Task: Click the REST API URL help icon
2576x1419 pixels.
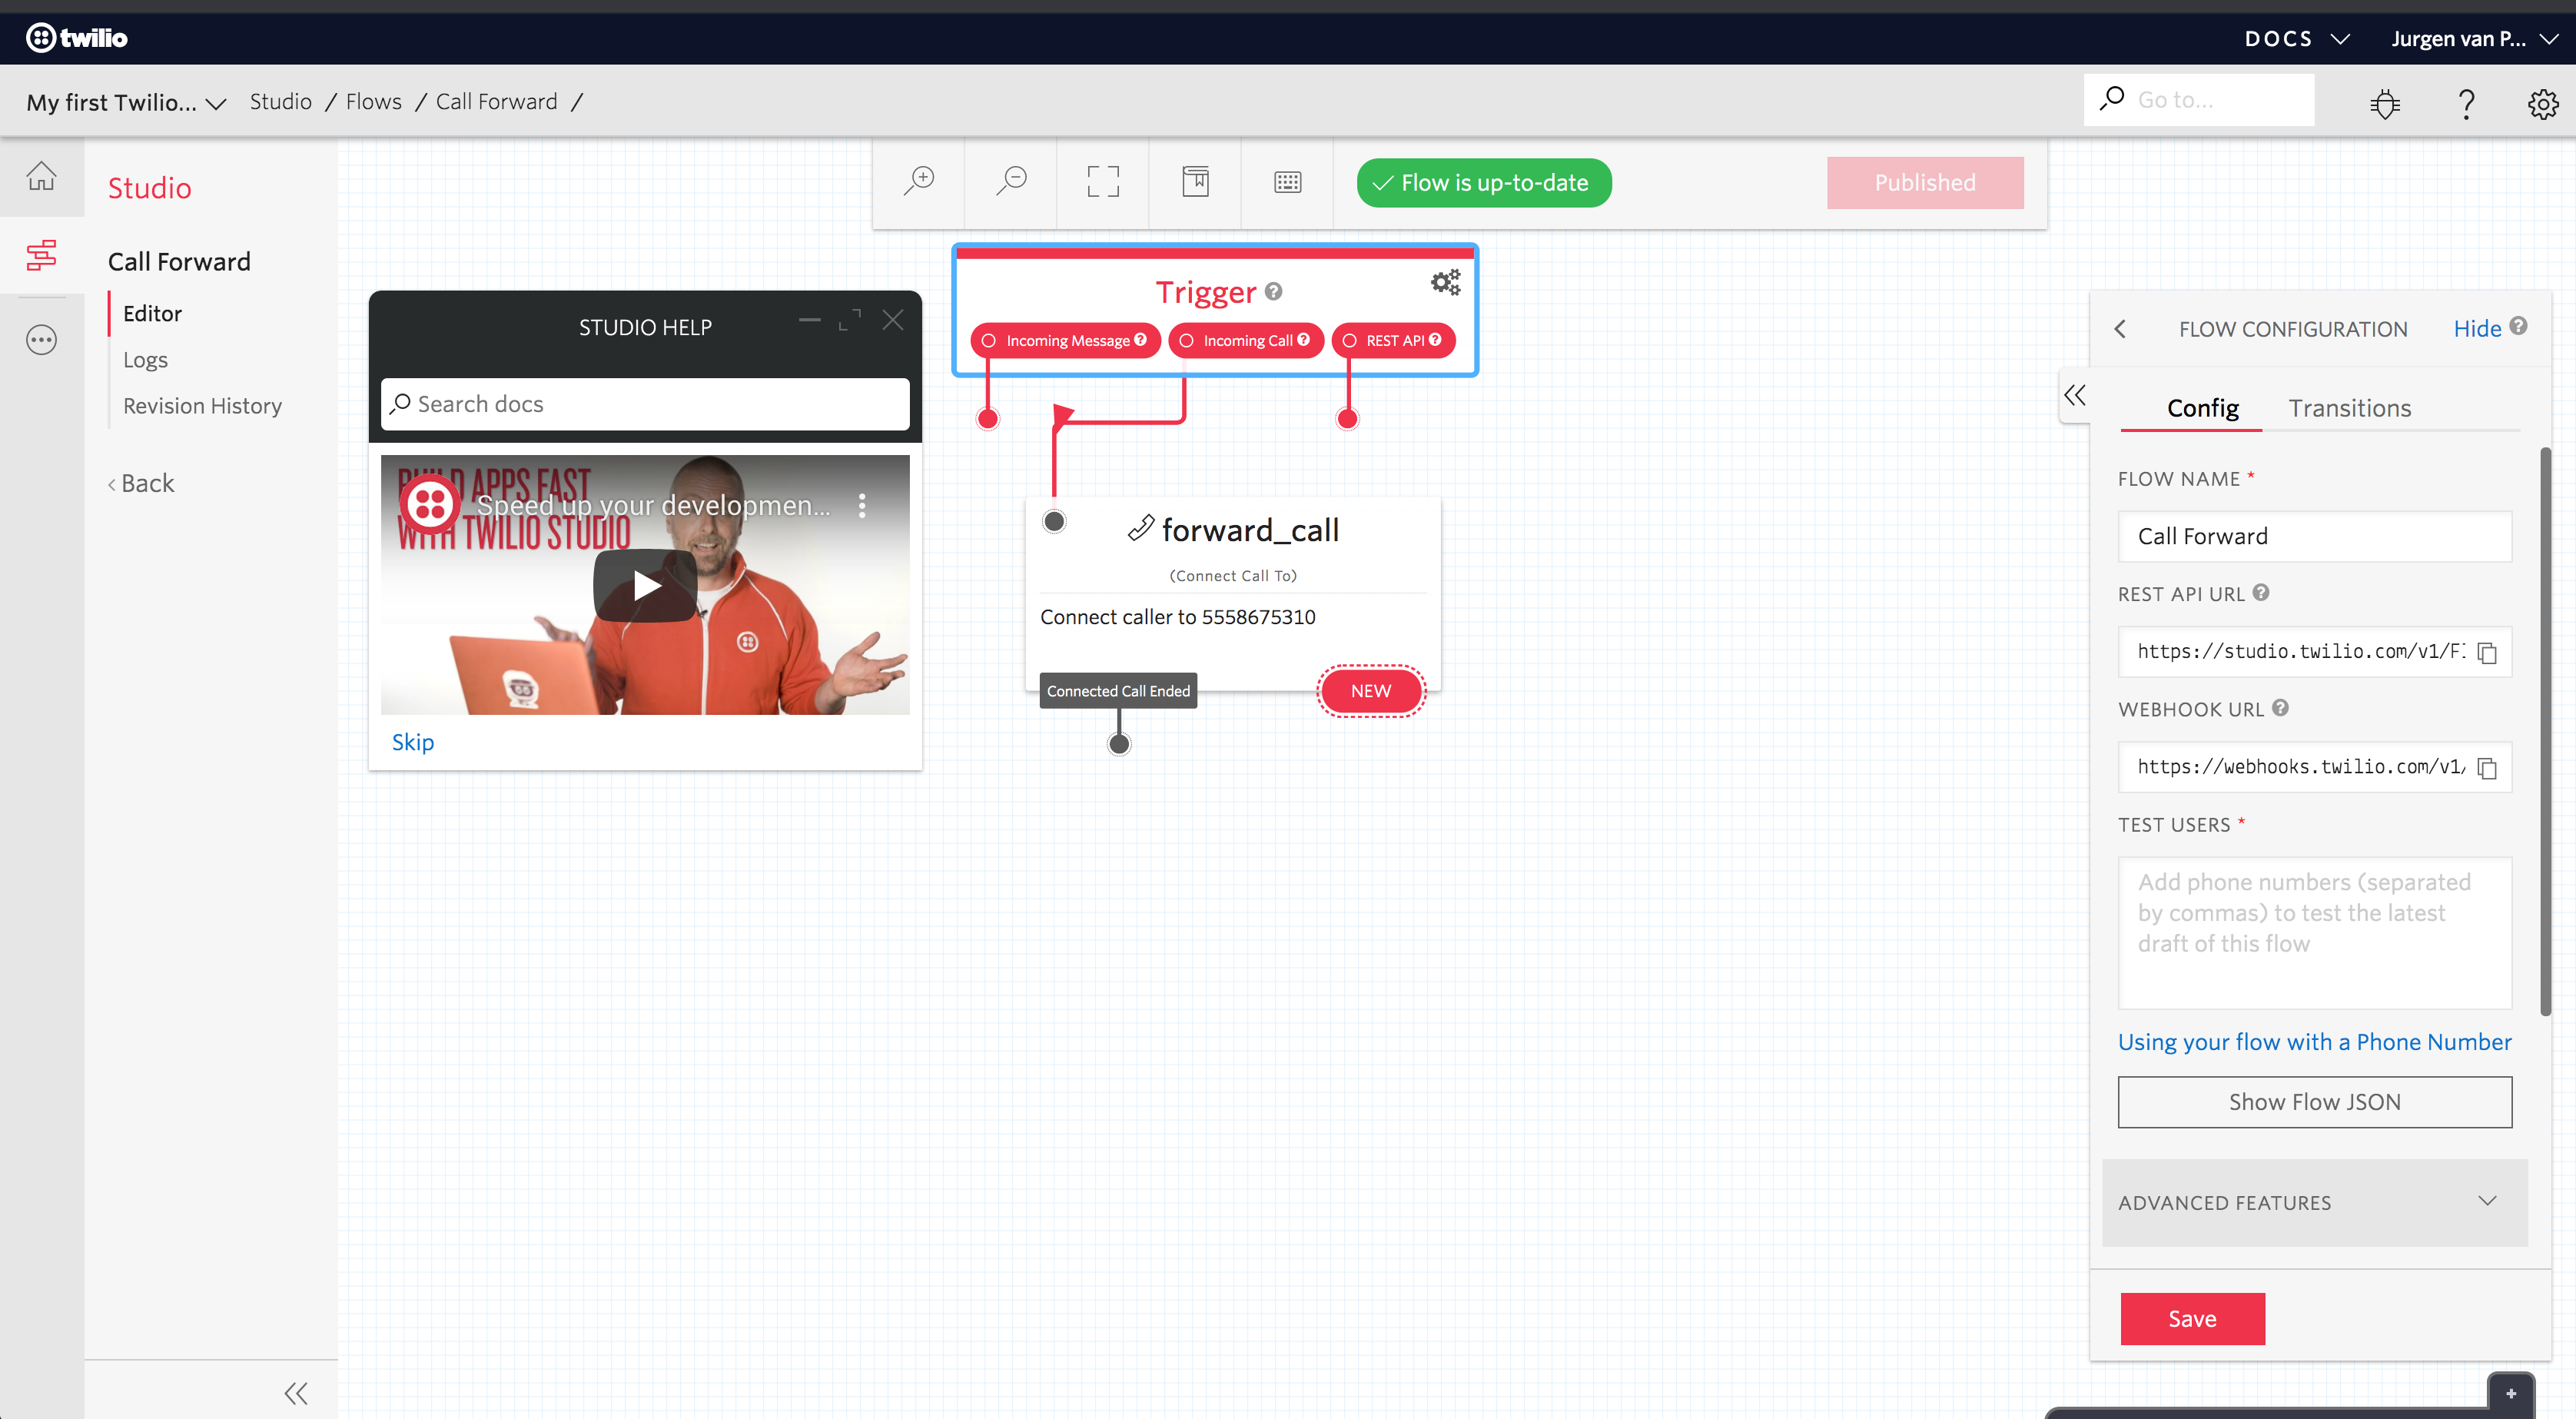Action: (x=2261, y=592)
